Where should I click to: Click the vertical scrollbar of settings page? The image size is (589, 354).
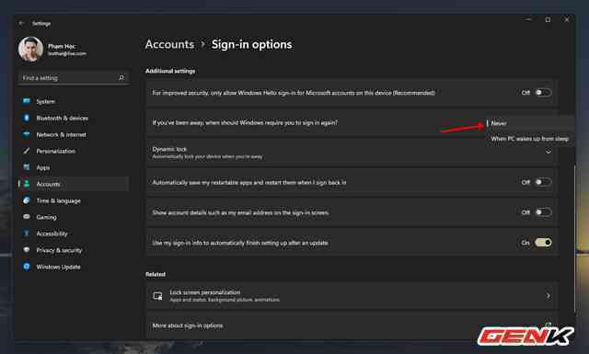(x=574, y=238)
